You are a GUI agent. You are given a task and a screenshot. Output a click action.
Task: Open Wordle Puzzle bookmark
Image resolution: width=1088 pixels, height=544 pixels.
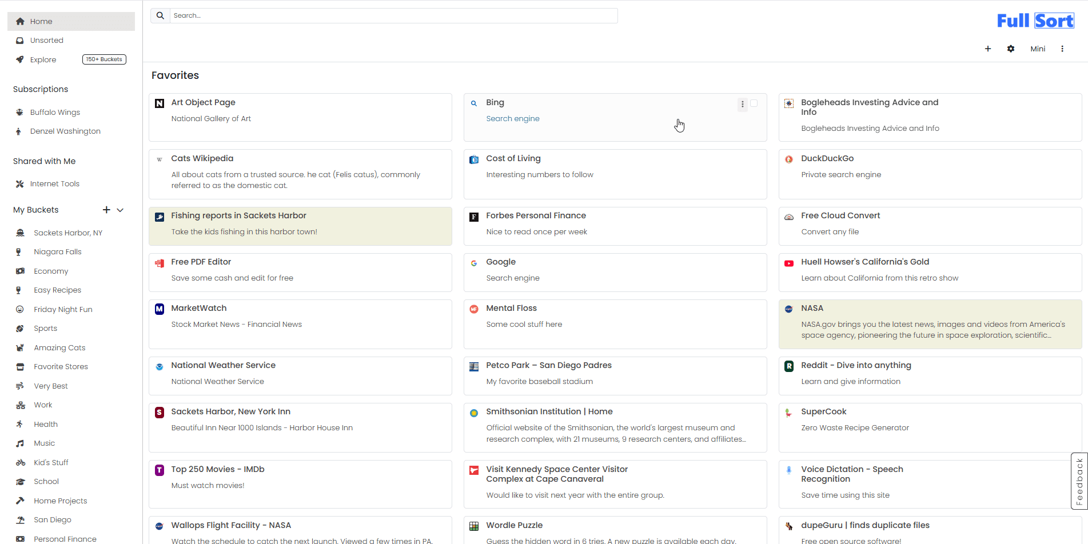pyautogui.click(x=514, y=525)
